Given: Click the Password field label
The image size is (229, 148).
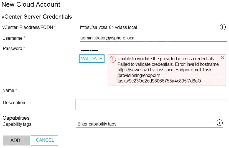Looking at the screenshot, I should pyautogui.click(x=12, y=48).
